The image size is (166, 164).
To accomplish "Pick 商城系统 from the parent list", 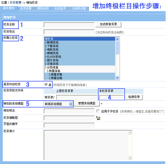I will [80, 53].
